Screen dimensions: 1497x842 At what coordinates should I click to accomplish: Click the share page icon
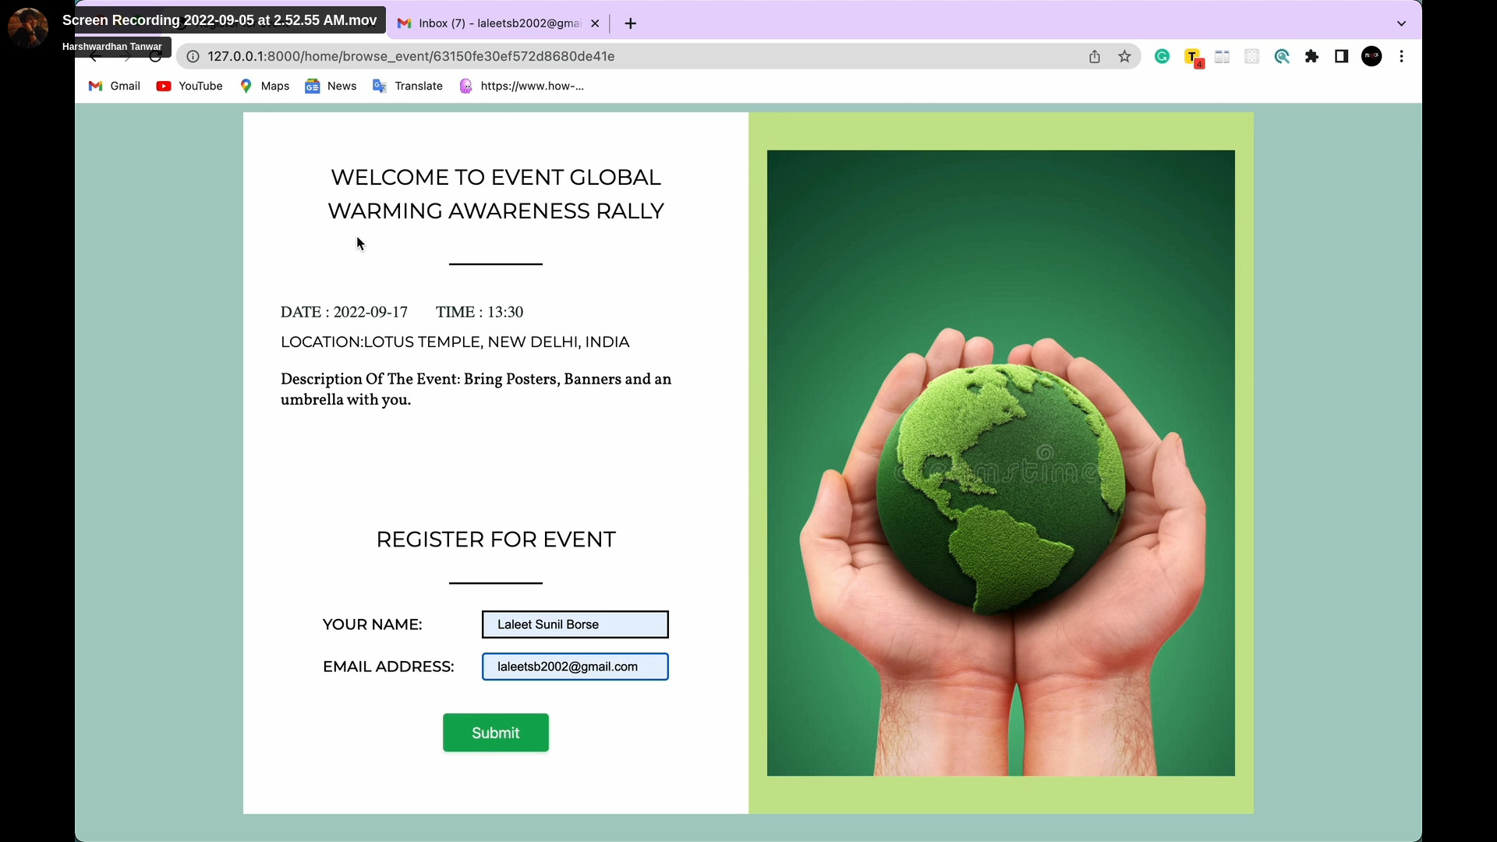coord(1095,56)
